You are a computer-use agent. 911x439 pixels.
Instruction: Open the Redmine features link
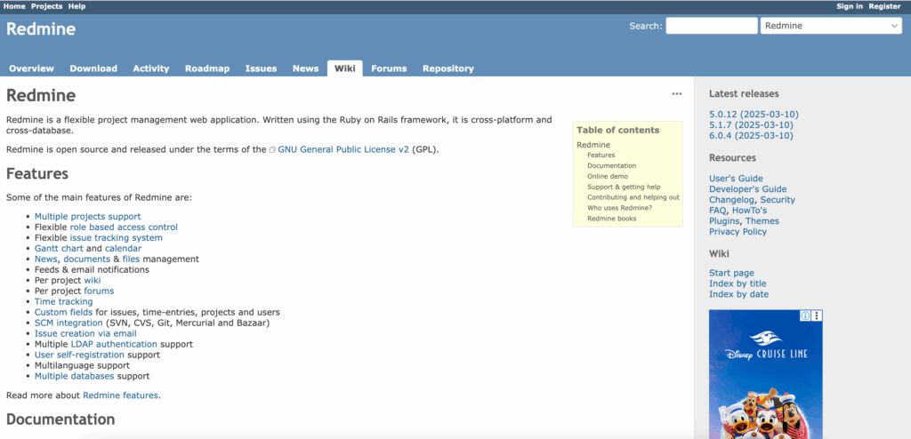[x=121, y=395]
